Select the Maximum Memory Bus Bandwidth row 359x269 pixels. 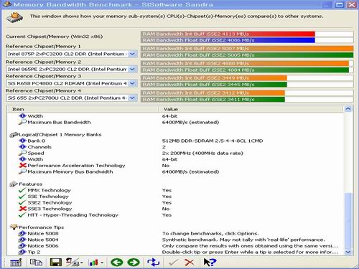click(x=176, y=171)
